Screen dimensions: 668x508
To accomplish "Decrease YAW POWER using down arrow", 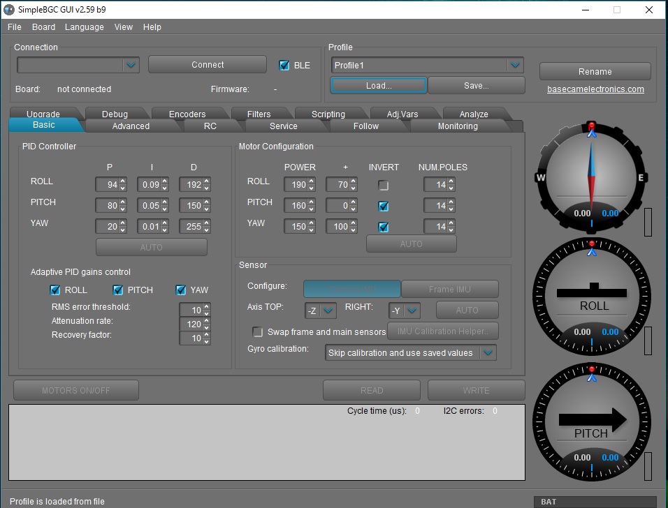I will [x=312, y=230].
